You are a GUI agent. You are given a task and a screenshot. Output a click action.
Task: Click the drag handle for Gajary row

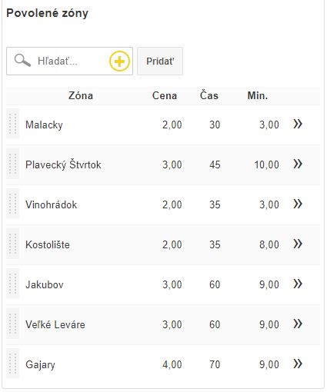13,364
